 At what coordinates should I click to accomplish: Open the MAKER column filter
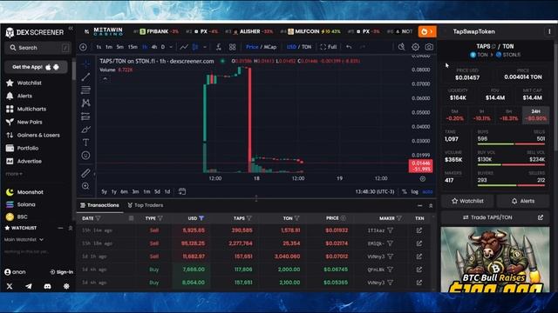click(399, 218)
